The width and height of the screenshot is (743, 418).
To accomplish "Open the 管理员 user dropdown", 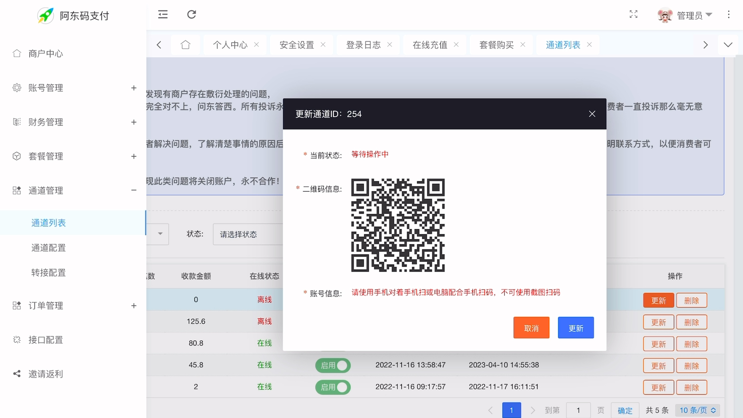I will click(x=694, y=15).
